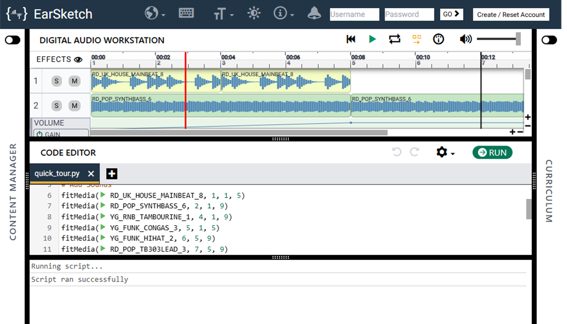Open the info menu dropdown
This screenshot has height=324, width=567.
[x=283, y=14]
